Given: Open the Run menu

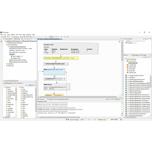Looking at the screenshot, I should (21, 35).
